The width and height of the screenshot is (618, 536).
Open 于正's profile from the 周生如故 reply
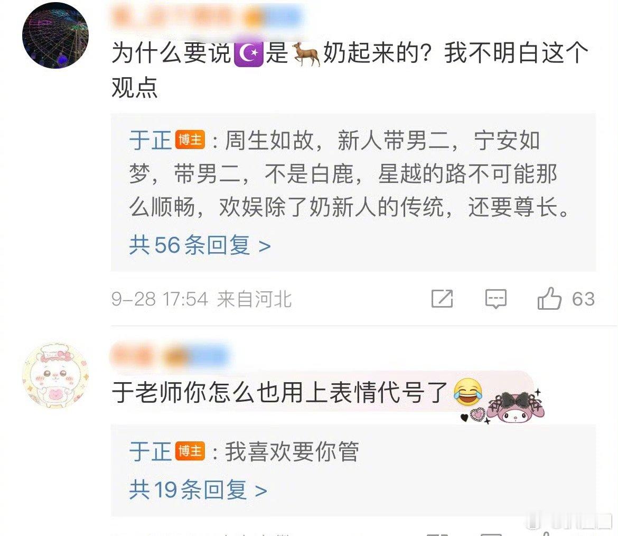[x=150, y=141]
